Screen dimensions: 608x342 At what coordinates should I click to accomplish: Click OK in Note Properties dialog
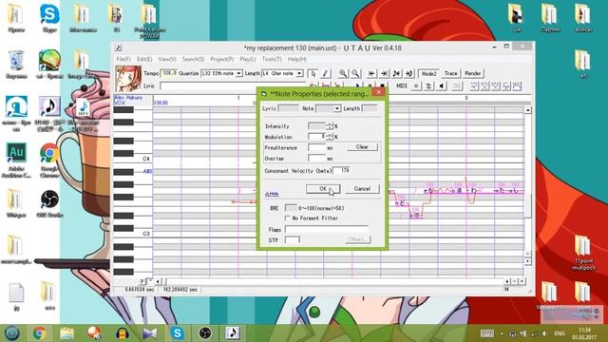pyautogui.click(x=323, y=189)
